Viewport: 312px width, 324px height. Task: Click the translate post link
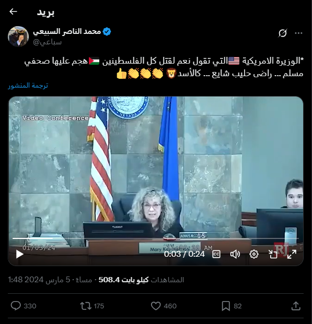28,86
